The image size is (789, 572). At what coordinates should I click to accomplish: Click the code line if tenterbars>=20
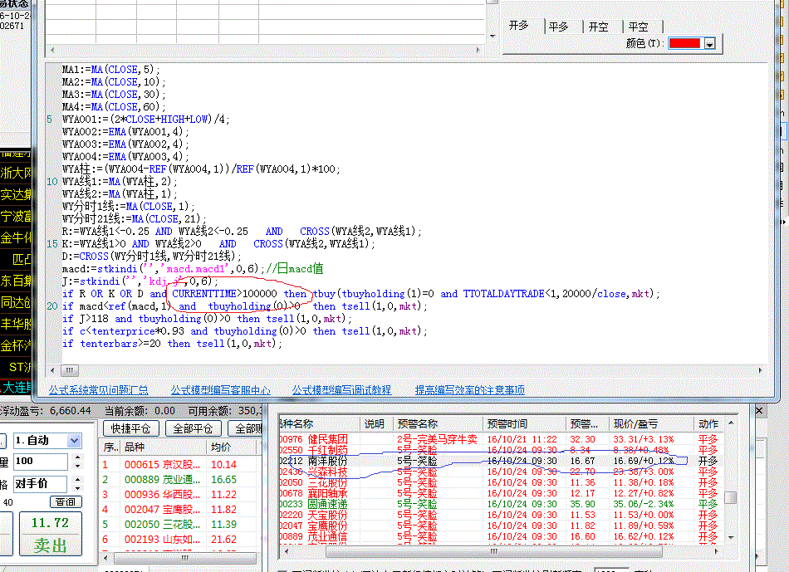pyautogui.click(x=172, y=344)
